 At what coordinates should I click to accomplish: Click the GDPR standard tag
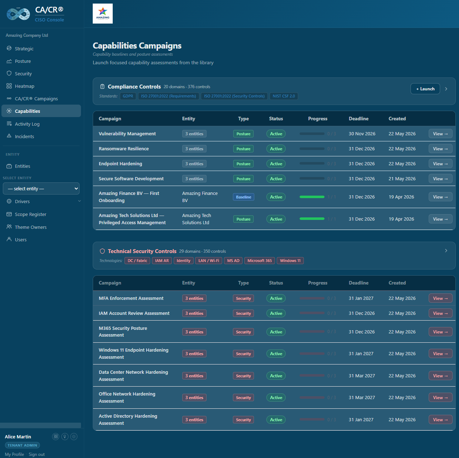pos(128,96)
